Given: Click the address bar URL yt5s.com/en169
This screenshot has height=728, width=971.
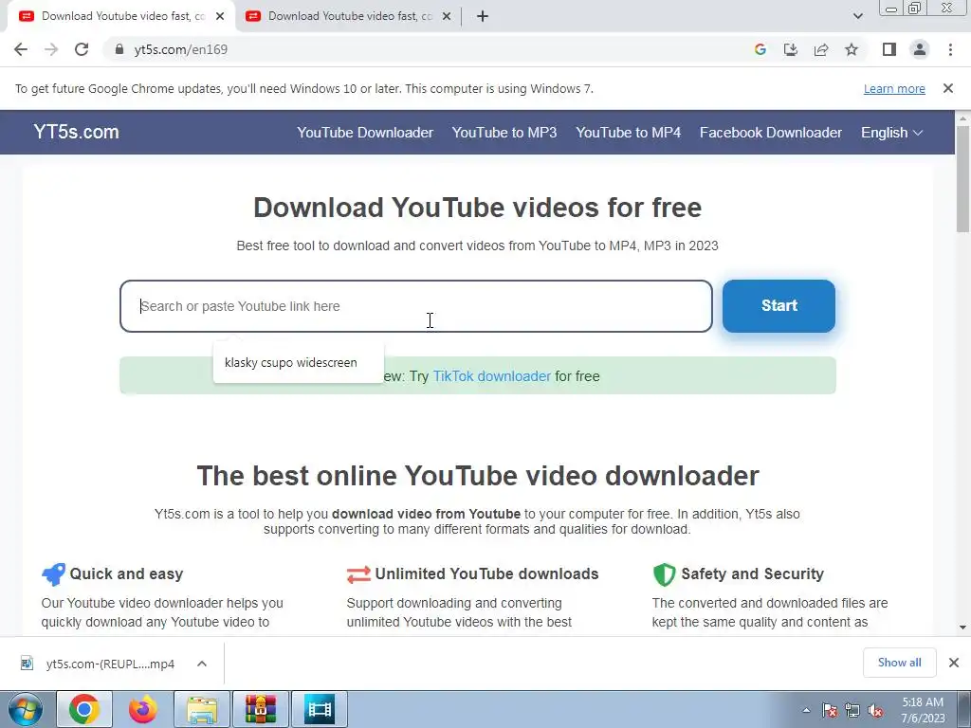Looking at the screenshot, I should [x=181, y=49].
